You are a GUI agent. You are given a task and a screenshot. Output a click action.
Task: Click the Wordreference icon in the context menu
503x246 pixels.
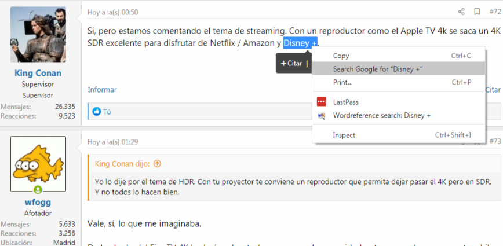point(322,115)
